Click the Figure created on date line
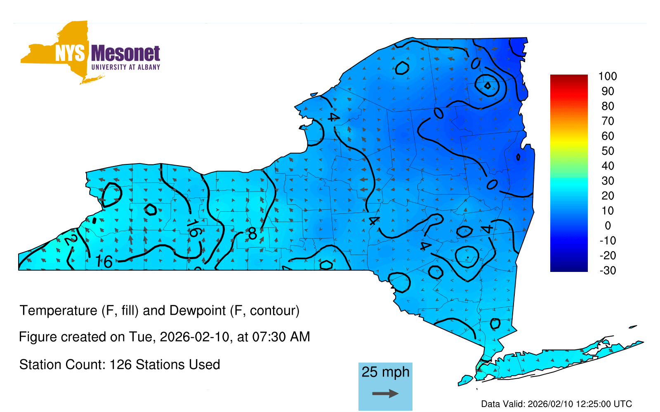660x412 pixels. point(164,337)
